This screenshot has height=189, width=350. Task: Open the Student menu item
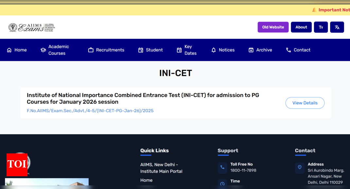[154, 50]
